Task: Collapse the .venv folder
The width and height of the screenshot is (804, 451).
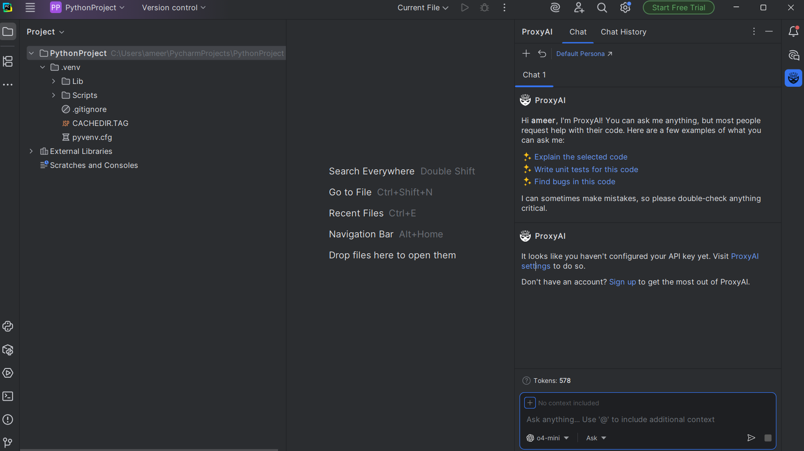Action: 43,67
